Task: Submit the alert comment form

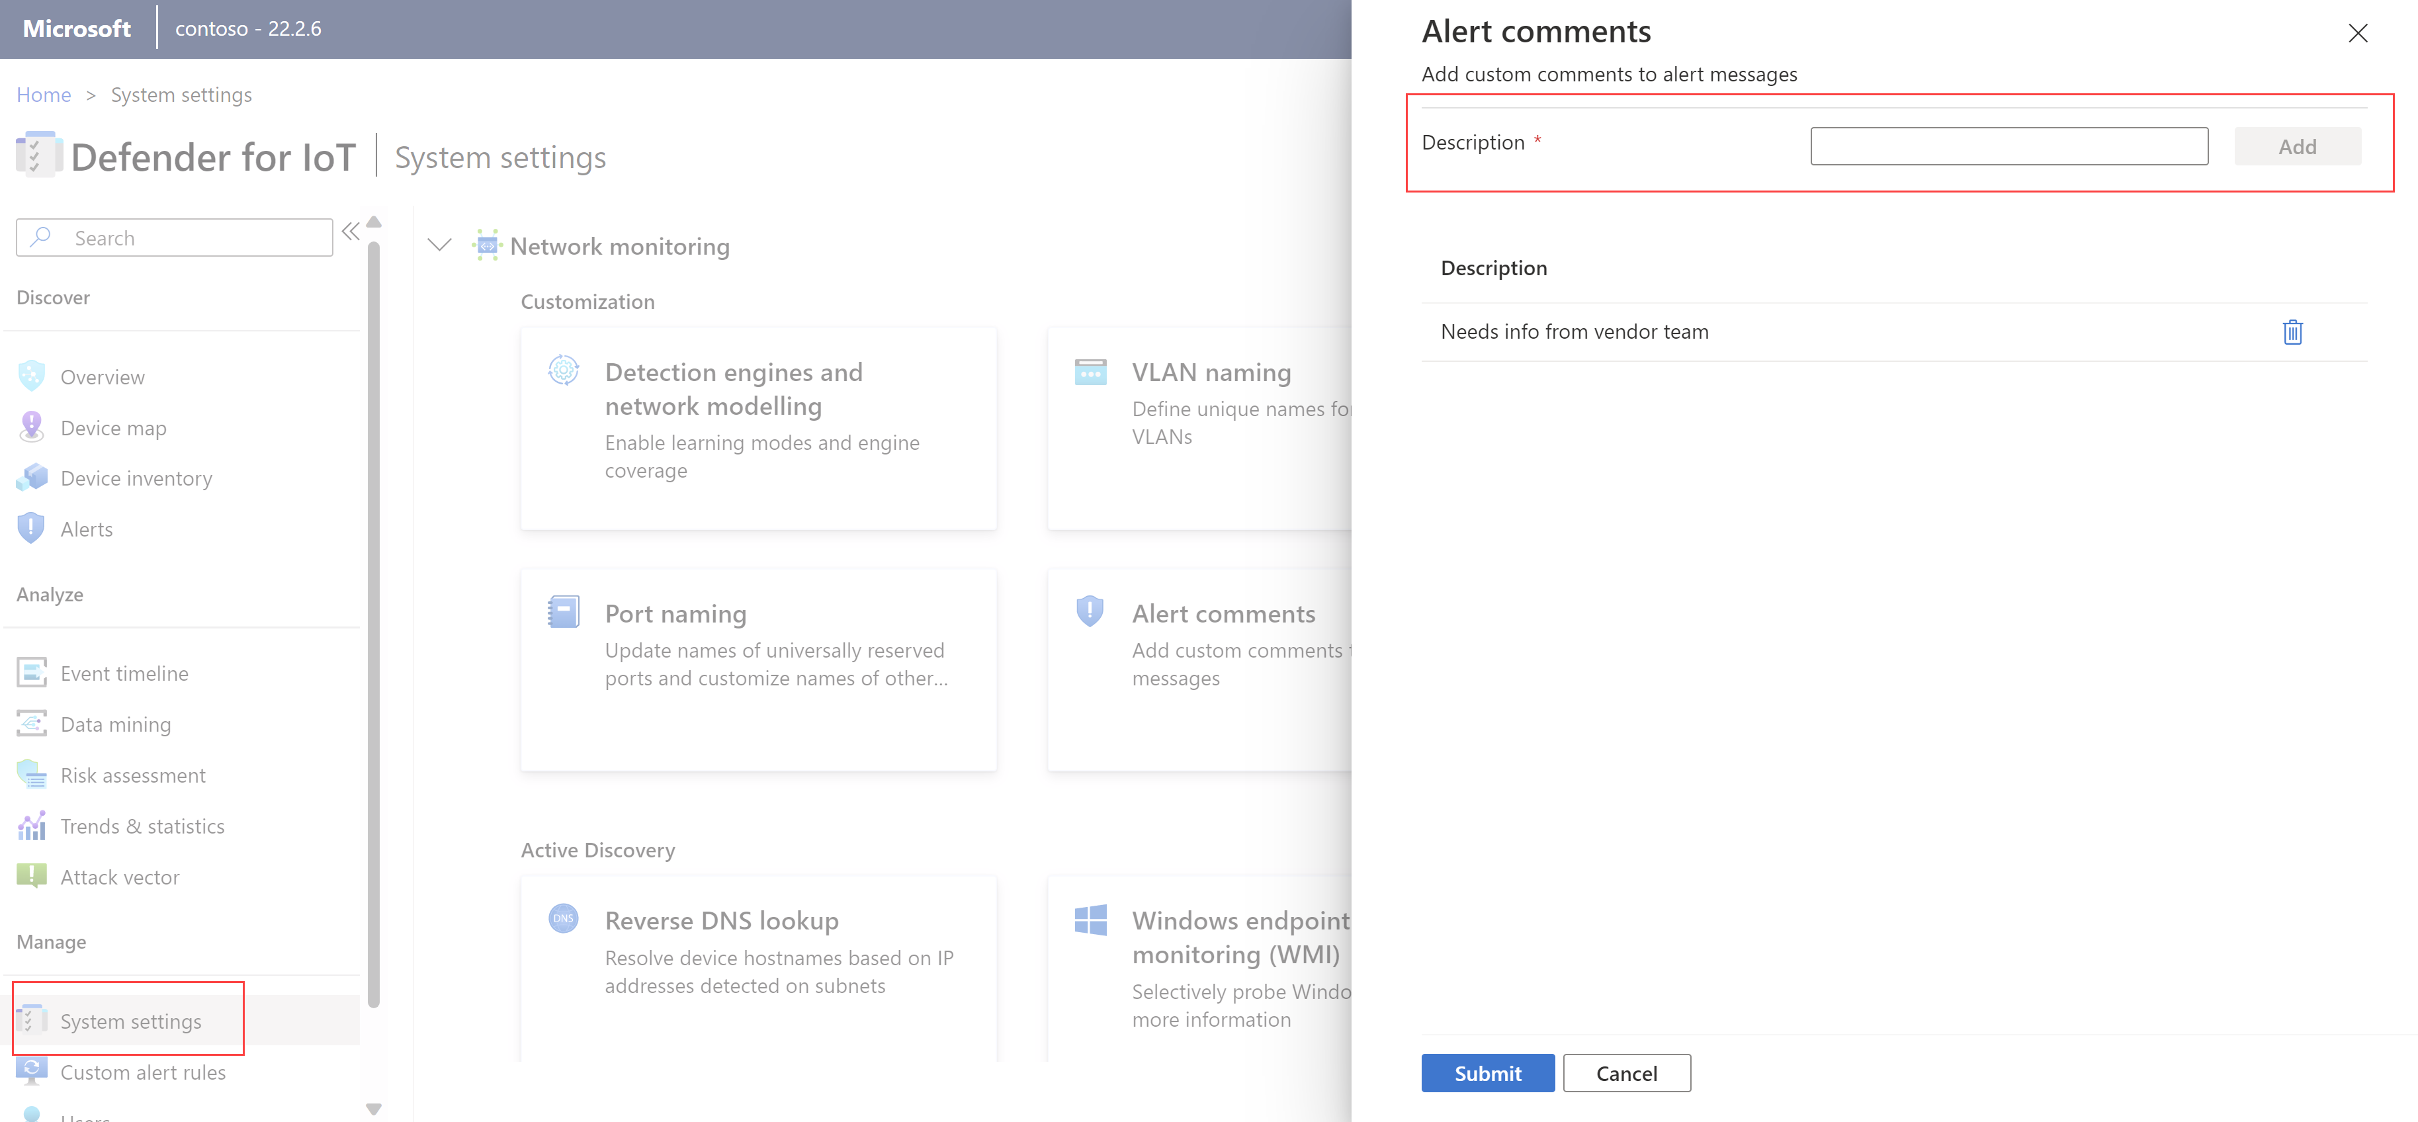Action: [1482, 1072]
